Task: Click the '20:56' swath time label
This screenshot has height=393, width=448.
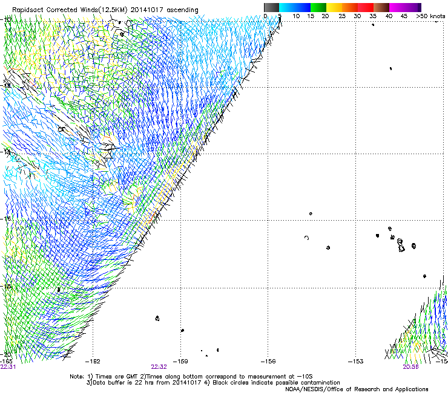Action: 410,367
